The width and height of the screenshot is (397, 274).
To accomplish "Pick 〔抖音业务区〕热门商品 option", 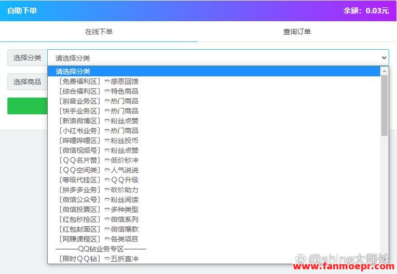I will 214,101.
